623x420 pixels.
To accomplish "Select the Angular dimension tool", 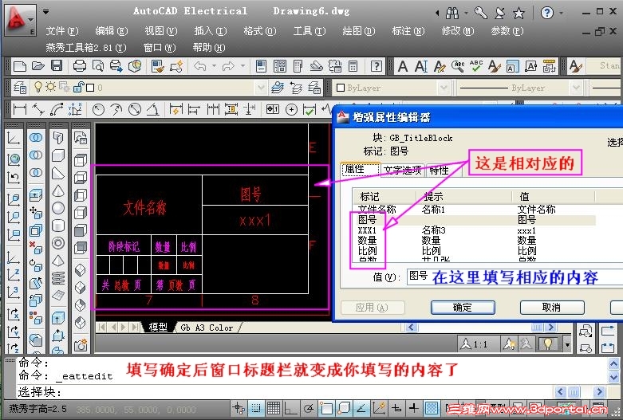I will 153,108.
